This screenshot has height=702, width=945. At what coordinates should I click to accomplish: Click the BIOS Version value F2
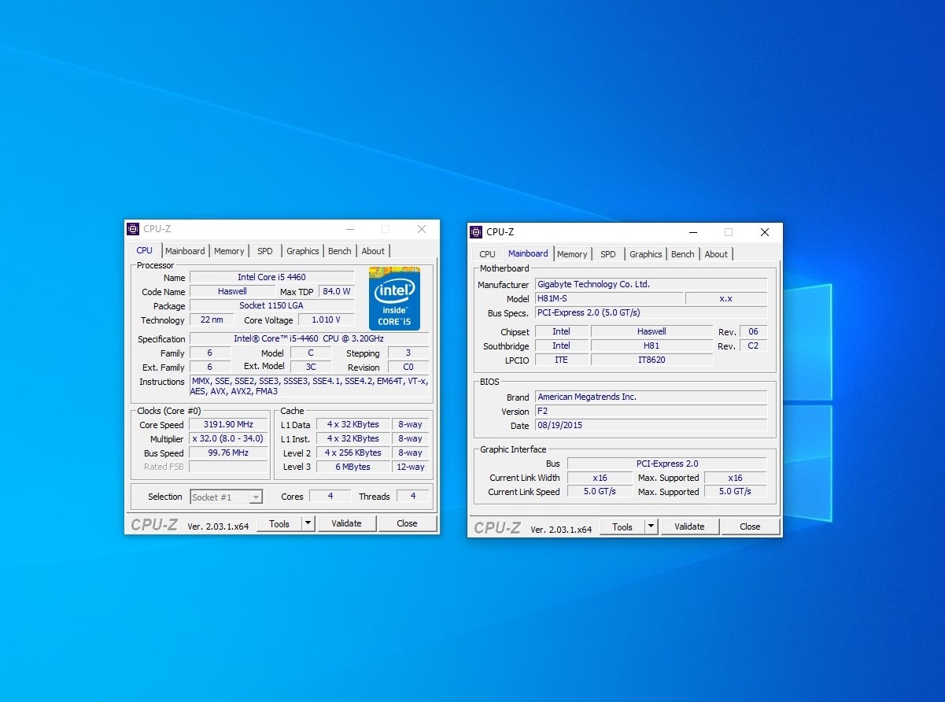click(x=651, y=411)
